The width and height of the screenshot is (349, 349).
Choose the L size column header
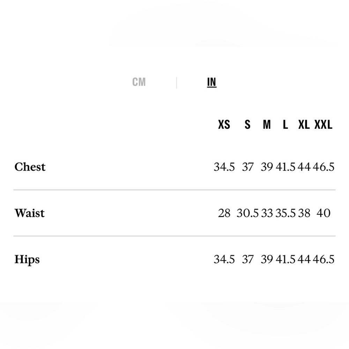coord(285,125)
